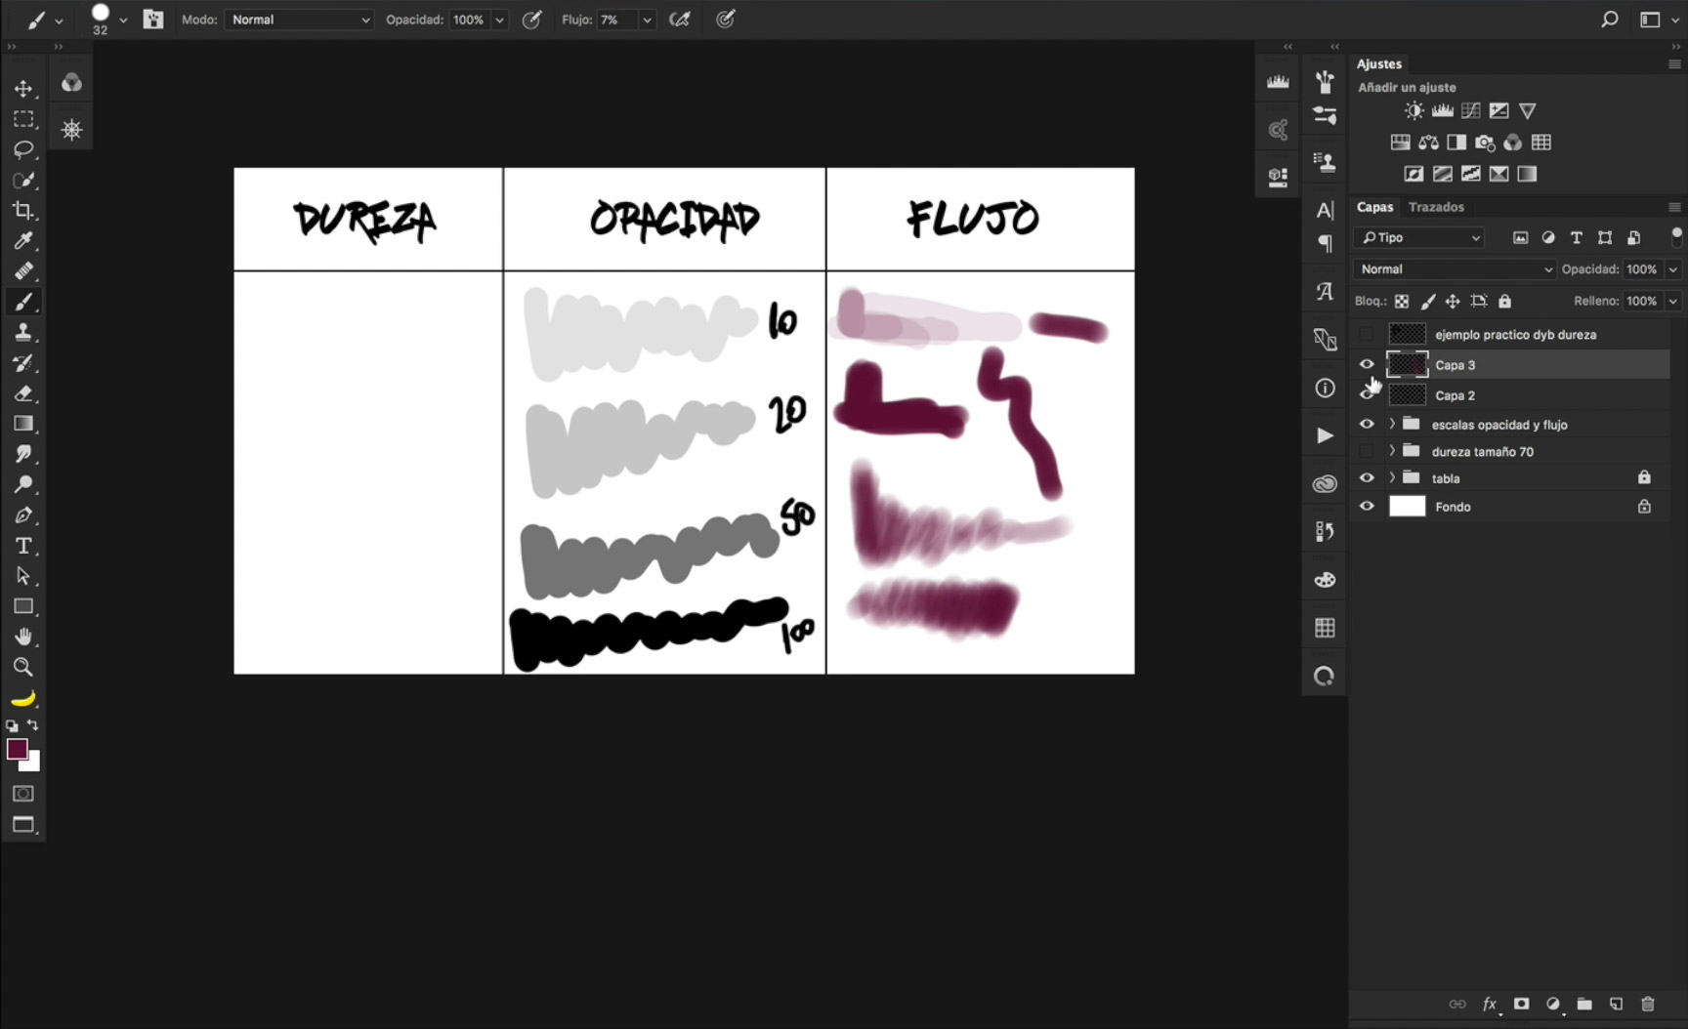Show the dureza tamaño 70 group
The width and height of the screenshot is (1688, 1029).
point(1367,451)
